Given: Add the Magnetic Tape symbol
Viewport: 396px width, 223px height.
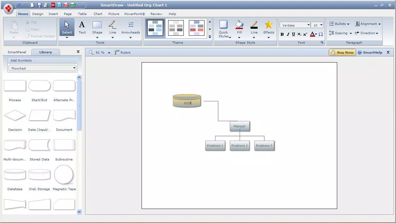Looking at the screenshot, I should [64, 175].
